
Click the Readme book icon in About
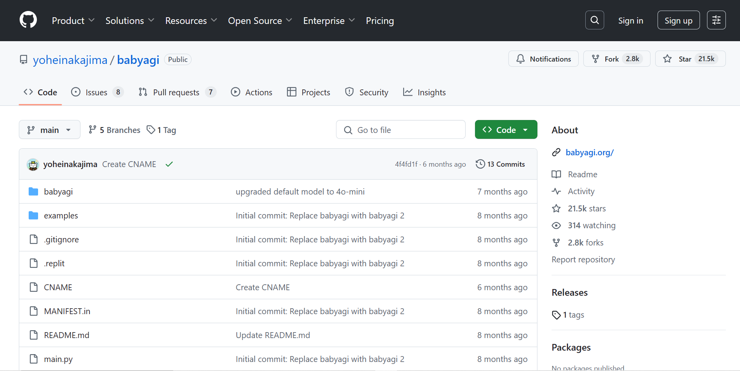tap(556, 174)
